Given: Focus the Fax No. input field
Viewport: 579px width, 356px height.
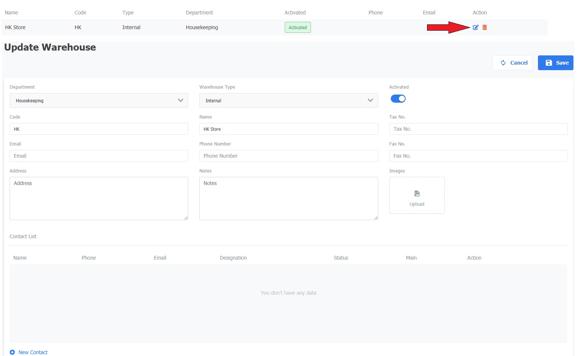Looking at the screenshot, I should point(478,156).
